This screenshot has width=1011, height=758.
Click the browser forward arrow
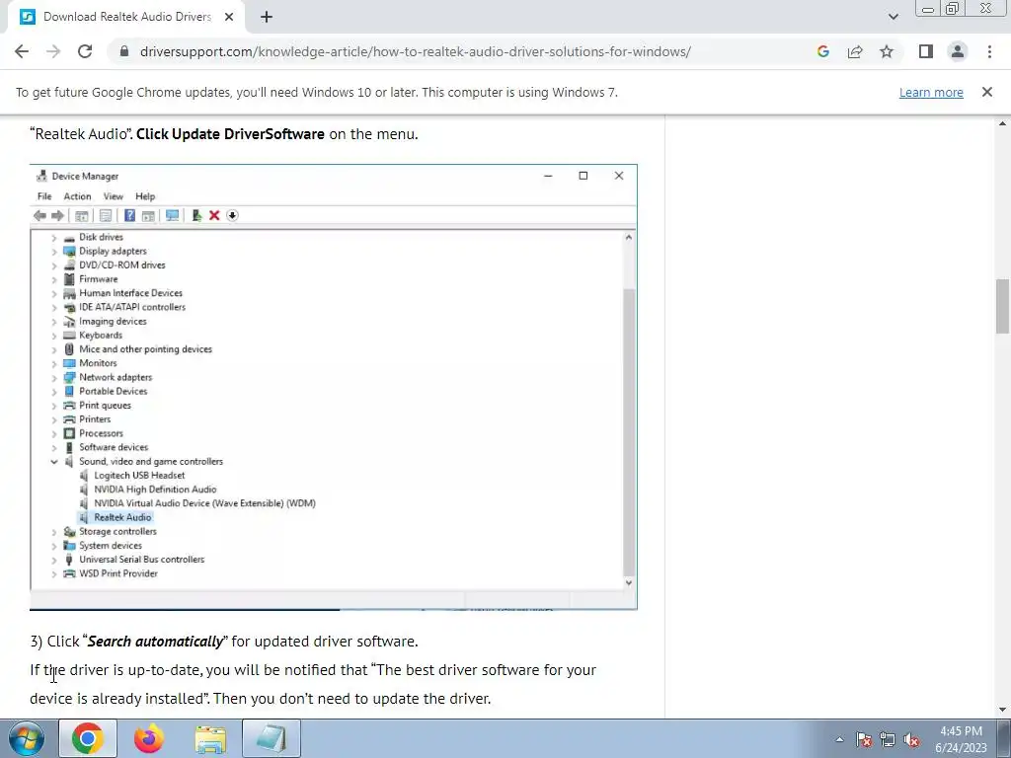[x=53, y=51]
